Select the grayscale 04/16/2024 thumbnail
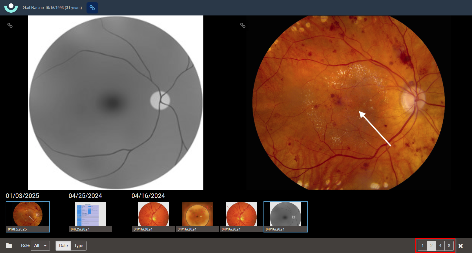Image resolution: width=472 pixels, height=253 pixels. click(x=285, y=214)
